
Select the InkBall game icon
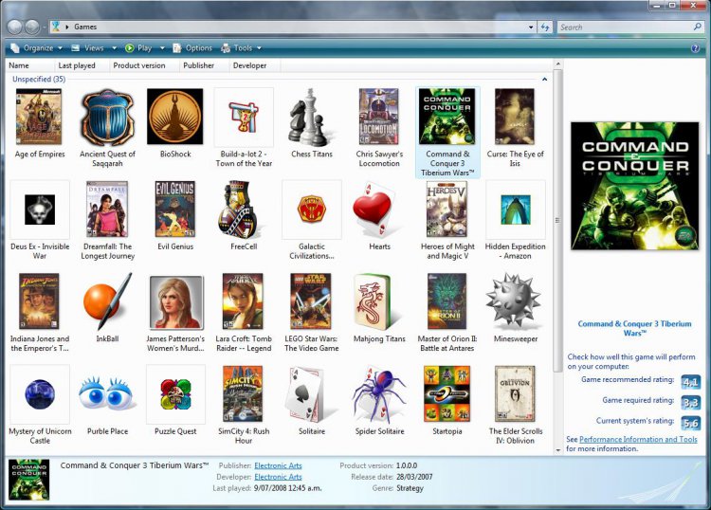click(x=108, y=301)
